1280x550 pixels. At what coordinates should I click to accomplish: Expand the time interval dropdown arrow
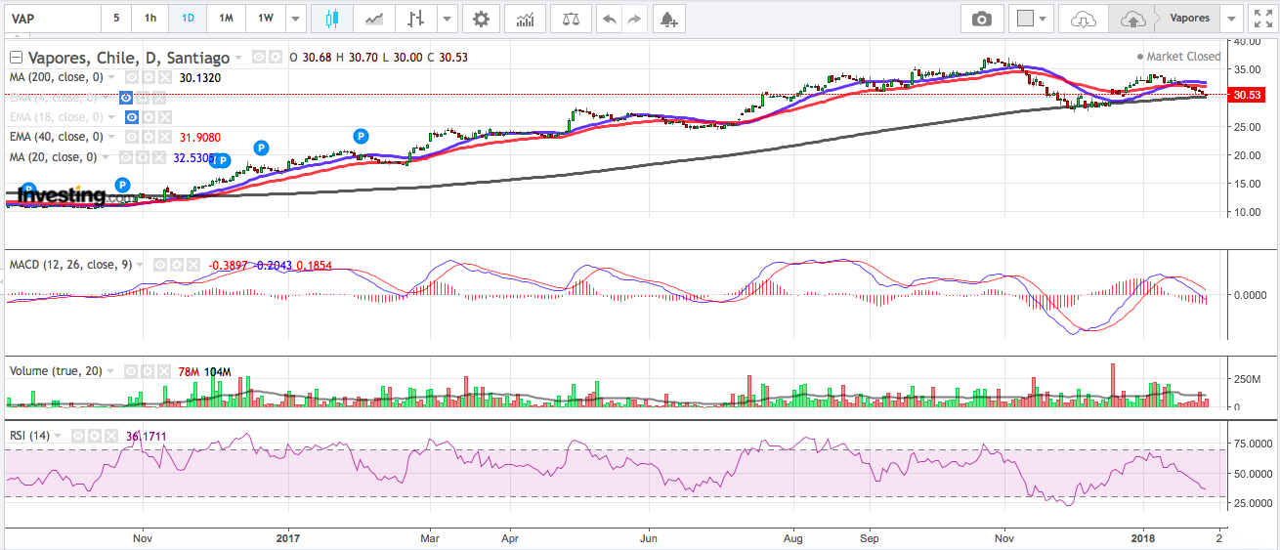coord(295,19)
